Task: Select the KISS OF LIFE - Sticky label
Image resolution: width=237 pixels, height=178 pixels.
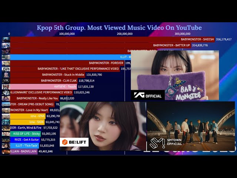Action: (x=26, y=134)
